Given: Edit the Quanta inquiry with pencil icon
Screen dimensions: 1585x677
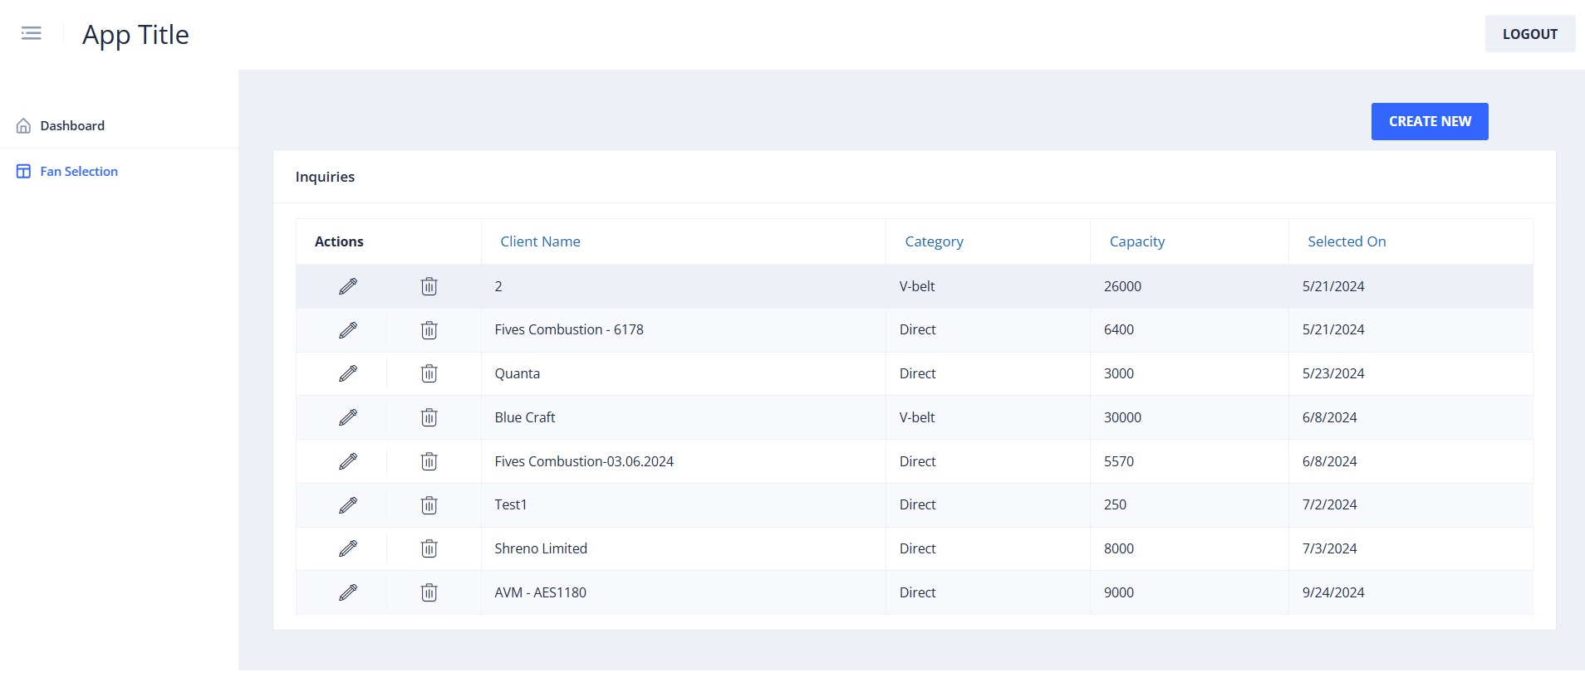Looking at the screenshot, I should point(348,373).
